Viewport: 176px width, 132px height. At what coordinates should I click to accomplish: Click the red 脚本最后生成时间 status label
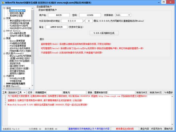[125, 129]
